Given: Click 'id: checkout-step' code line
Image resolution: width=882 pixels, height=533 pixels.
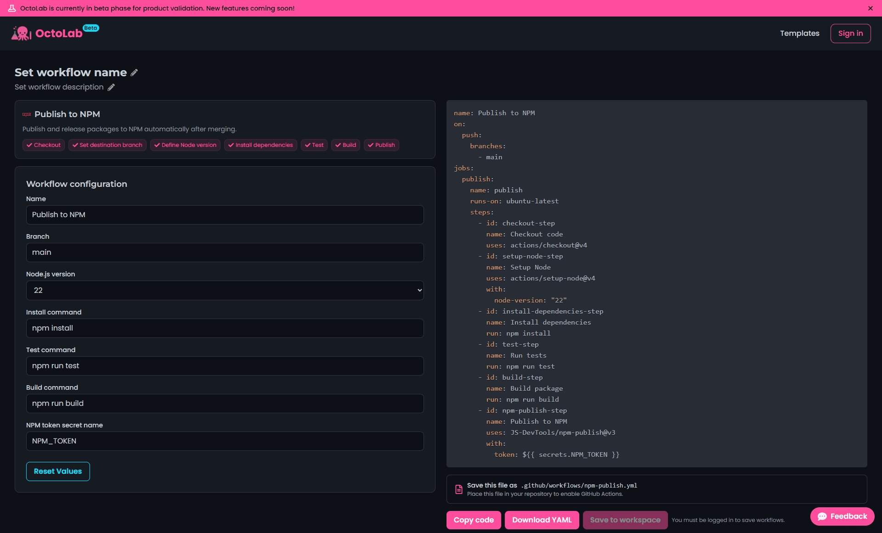Looking at the screenshot, I should coord(520,223).
